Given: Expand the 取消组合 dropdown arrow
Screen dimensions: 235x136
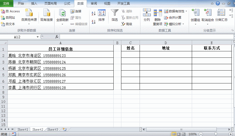Looking at the screenshot, I should pyautogui.click(x=207, y=24).
